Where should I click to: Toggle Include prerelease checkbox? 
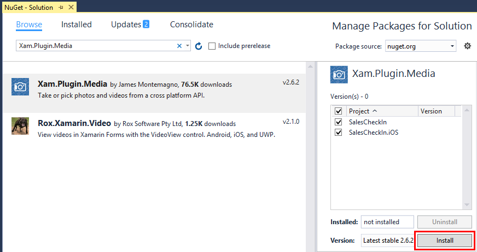pos(212,46)
